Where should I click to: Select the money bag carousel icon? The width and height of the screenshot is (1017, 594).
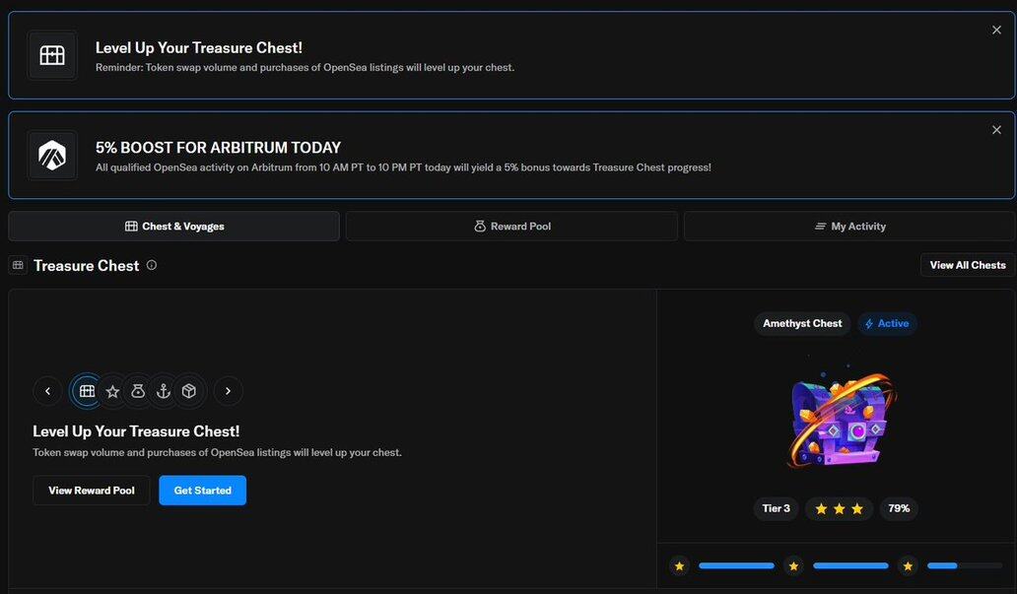tap(138, 391)
